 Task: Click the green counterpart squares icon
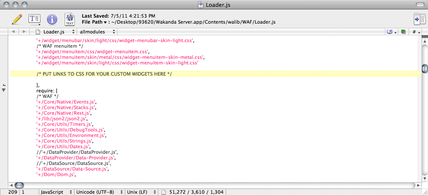pos(403,32)
